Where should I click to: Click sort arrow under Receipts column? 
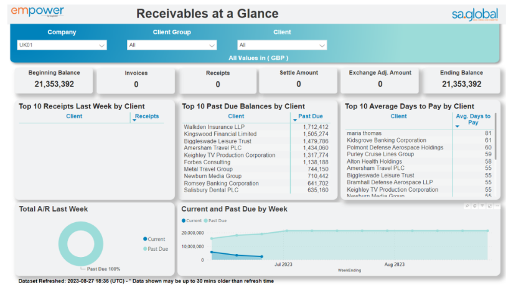[x=134, y=120]
